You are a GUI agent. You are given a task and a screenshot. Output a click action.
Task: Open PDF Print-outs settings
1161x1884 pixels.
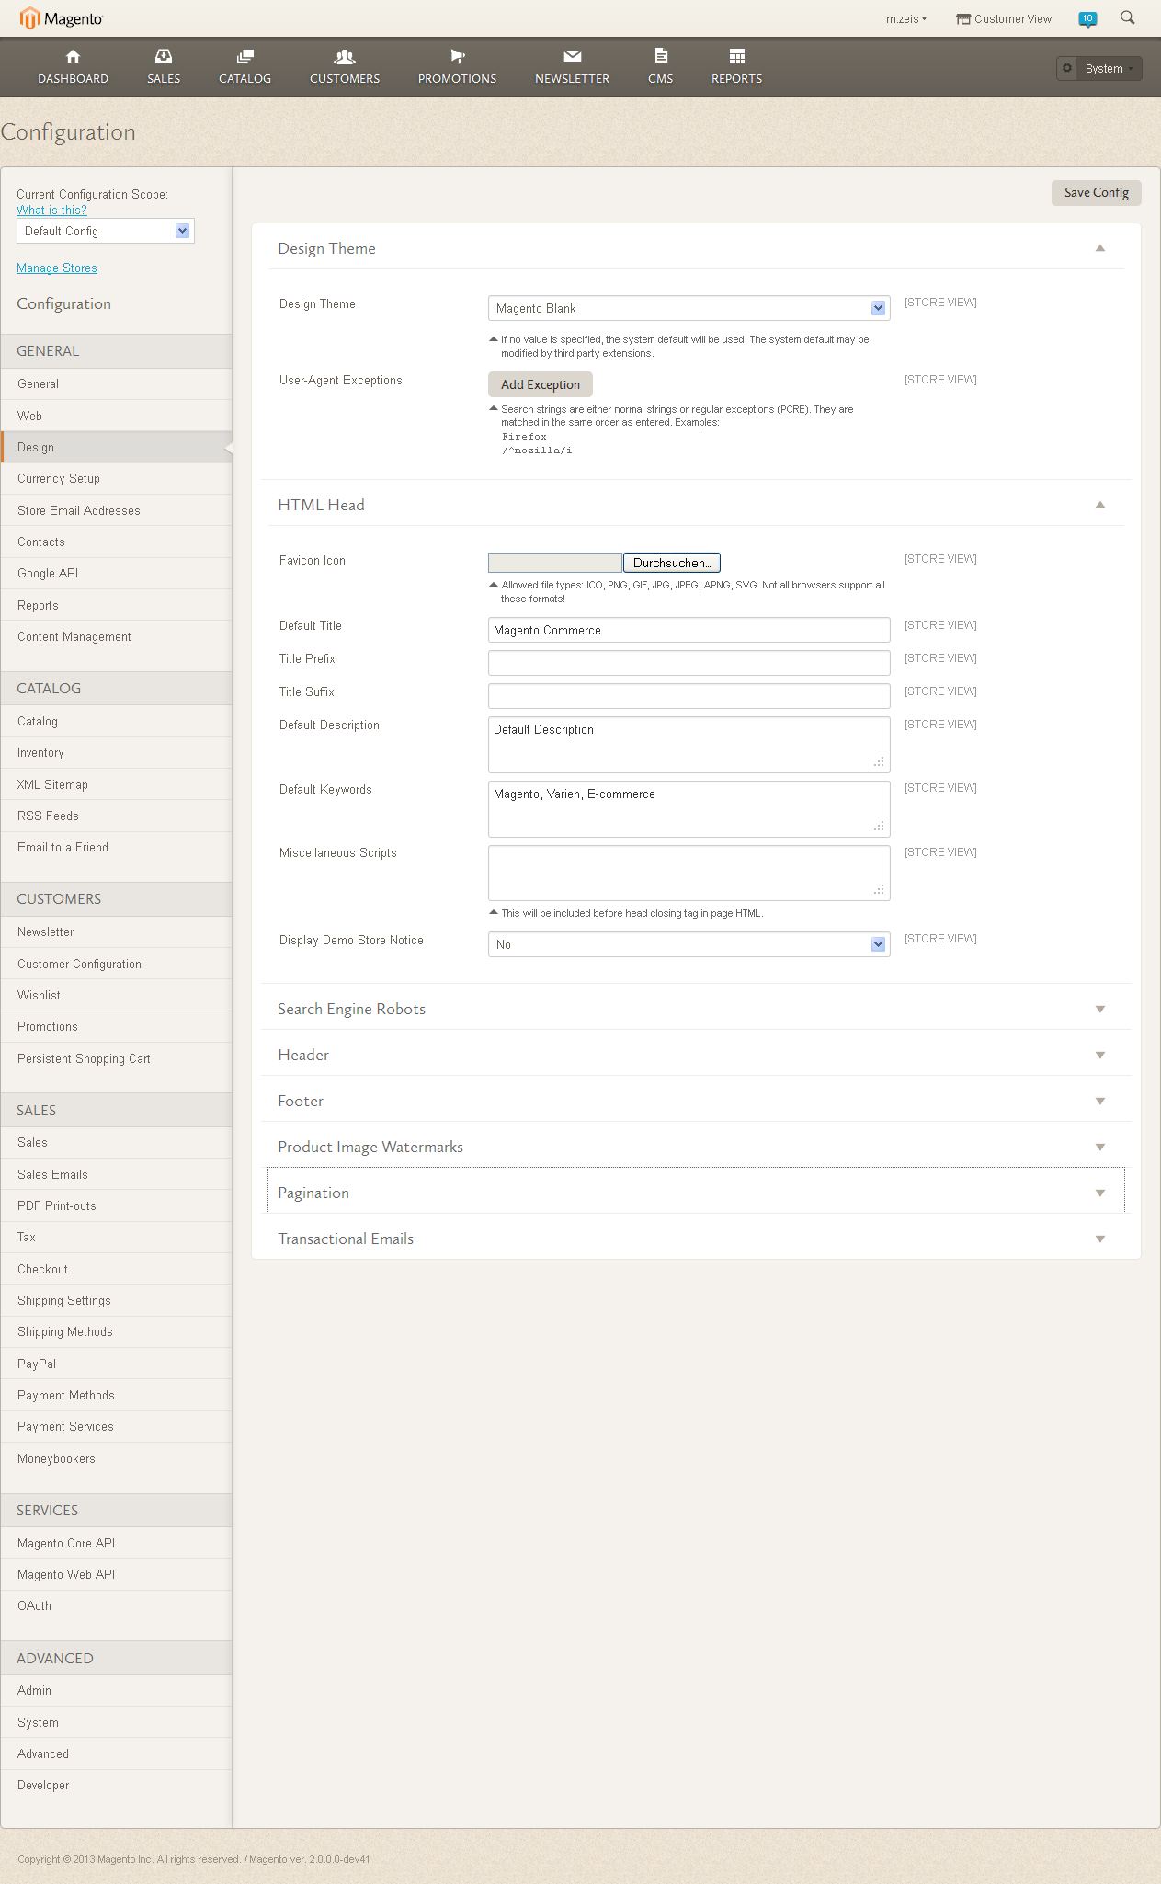point(116,1205)
